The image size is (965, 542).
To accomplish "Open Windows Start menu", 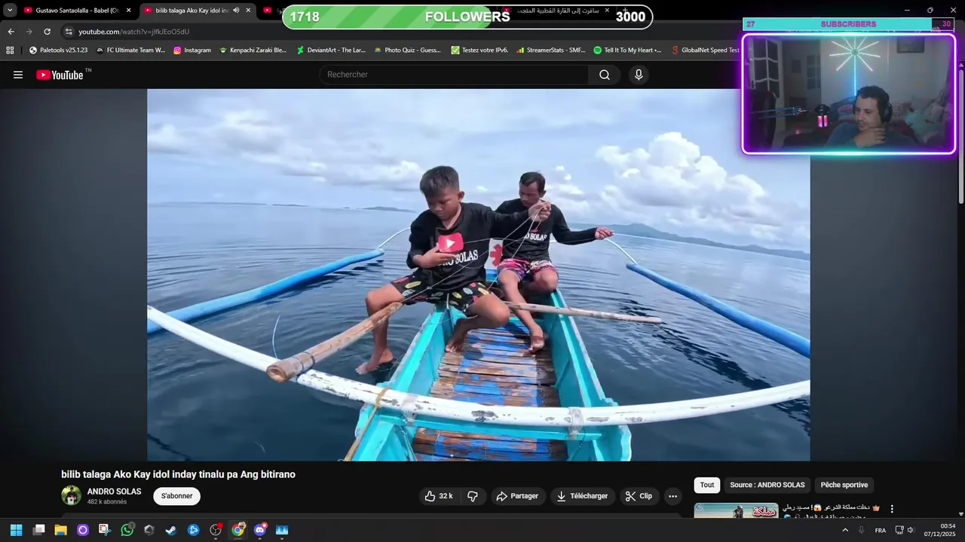I will pyautogui.click(x=16, y=530).
